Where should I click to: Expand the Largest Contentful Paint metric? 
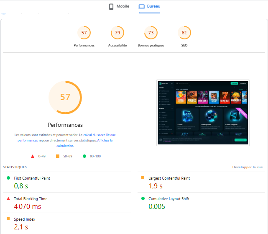[169, 178]
